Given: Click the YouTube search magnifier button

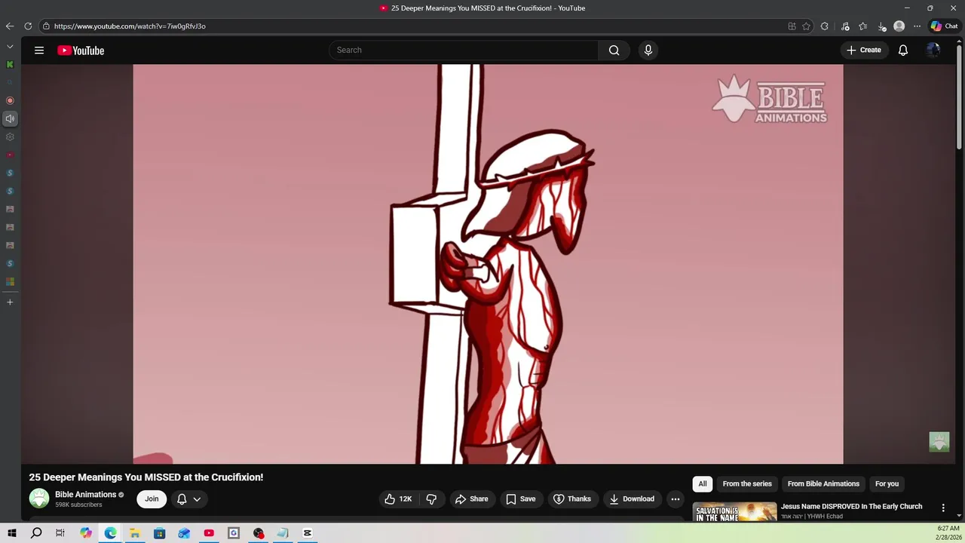Looking at the screenshot, I should (614, 51).
